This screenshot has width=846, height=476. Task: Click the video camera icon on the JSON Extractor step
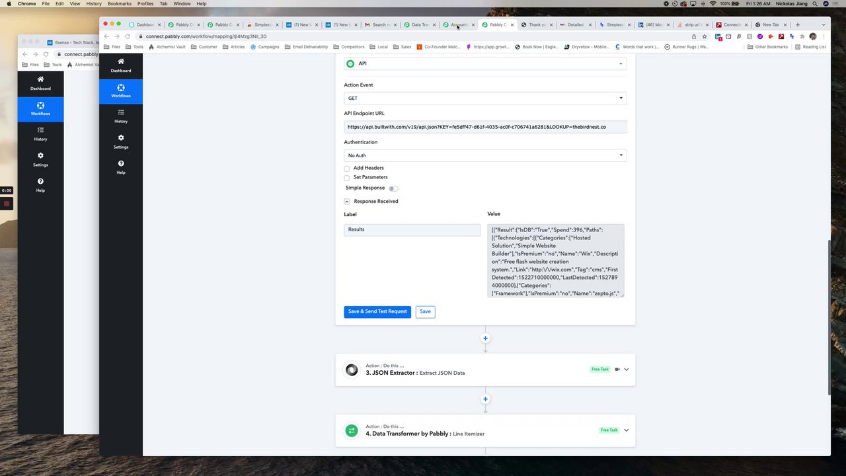617,370
